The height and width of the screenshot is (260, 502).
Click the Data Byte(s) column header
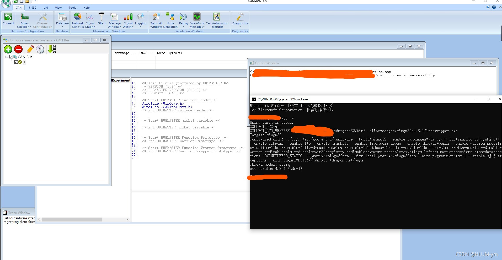coord(169,53)
